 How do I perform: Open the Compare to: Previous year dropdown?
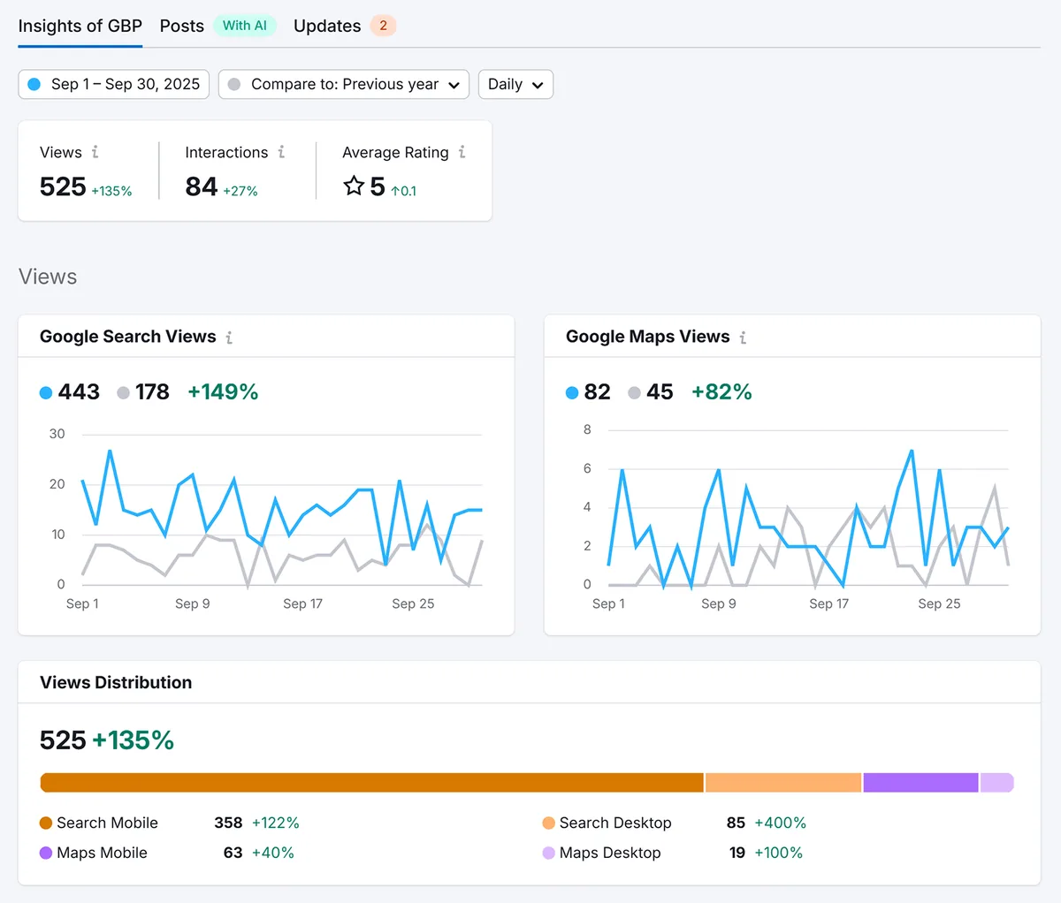point(344,84)
